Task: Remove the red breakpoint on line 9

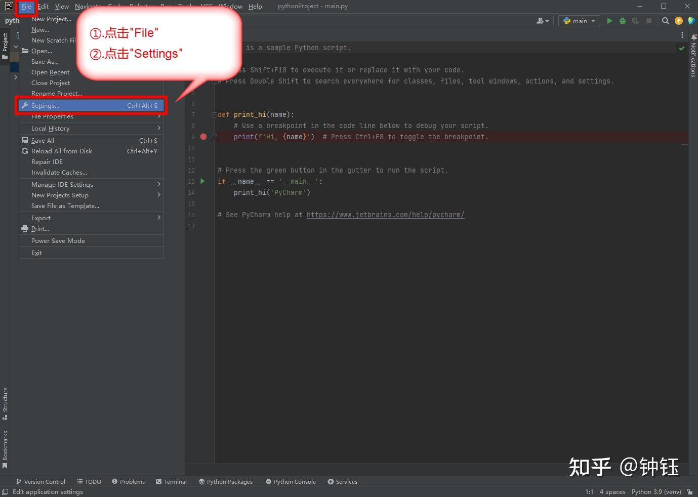Action: 203,137
